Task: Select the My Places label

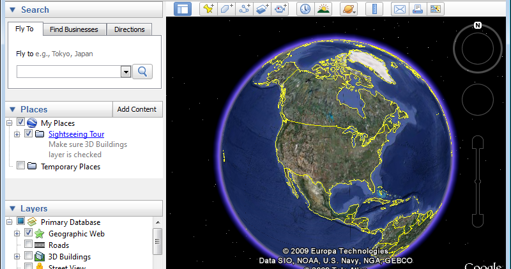Action: coord(57,123)
